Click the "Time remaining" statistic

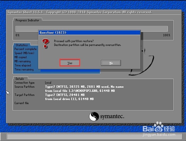pyautogui.click(x=24, y=69)
